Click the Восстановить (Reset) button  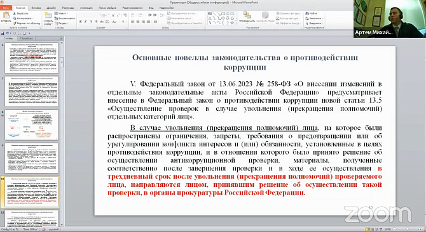click(x=65, y=18)
